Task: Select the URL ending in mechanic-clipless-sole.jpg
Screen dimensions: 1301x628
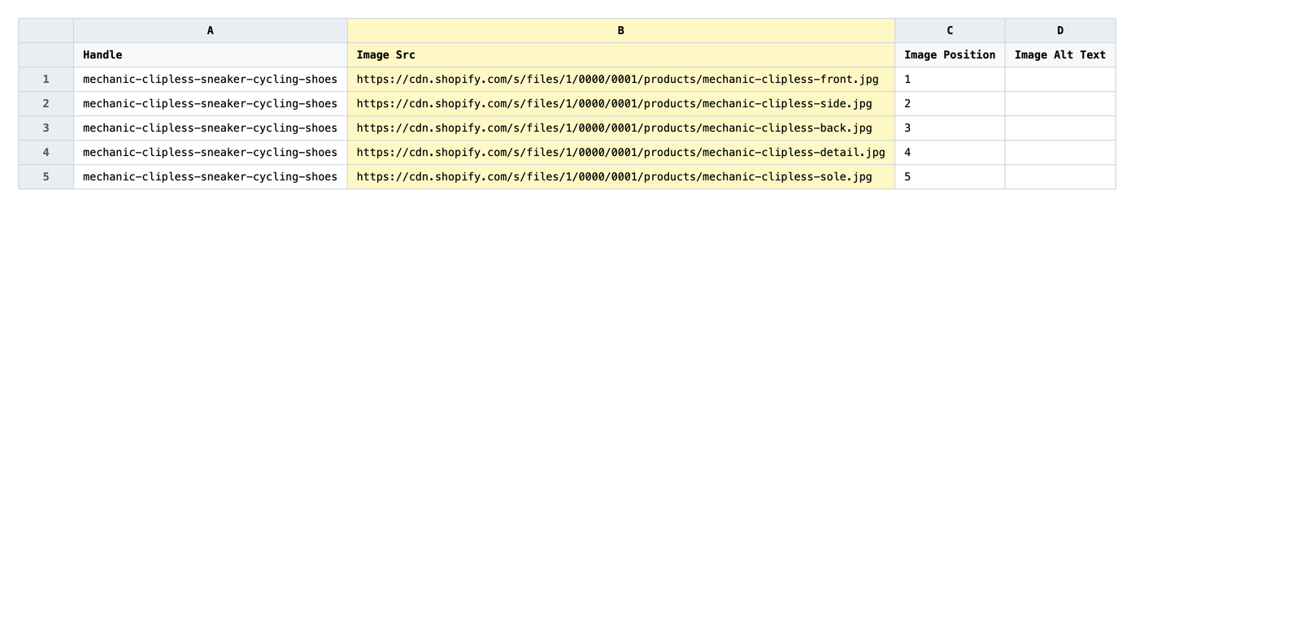Action: 620,177
